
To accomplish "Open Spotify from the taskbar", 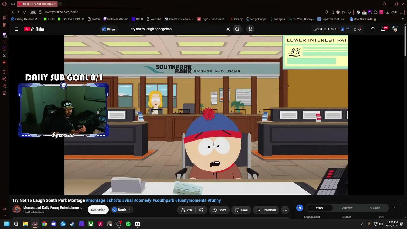I will point(128,224).
